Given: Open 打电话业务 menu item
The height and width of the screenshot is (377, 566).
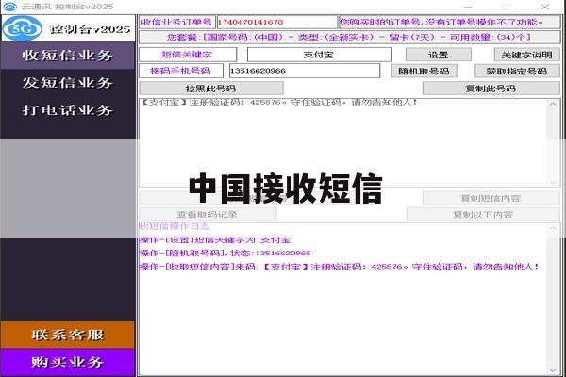Looking at the screenshot, I should pos(68,110).
